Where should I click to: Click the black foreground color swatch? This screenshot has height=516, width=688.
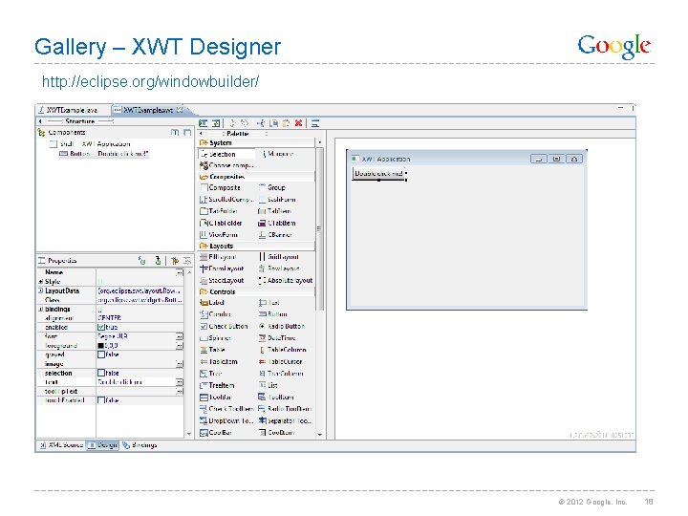100,346
